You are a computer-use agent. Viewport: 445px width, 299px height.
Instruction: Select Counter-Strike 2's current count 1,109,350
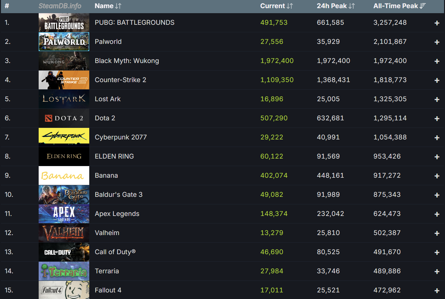(277, 80)
